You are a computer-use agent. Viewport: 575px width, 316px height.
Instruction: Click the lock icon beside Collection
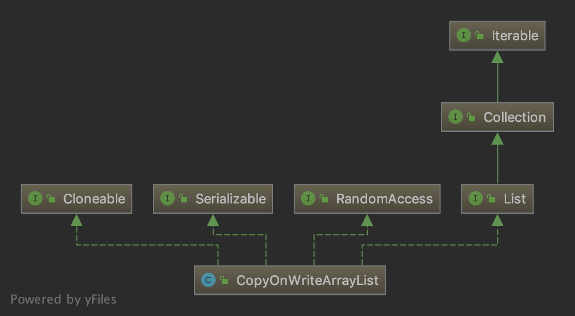472,117
